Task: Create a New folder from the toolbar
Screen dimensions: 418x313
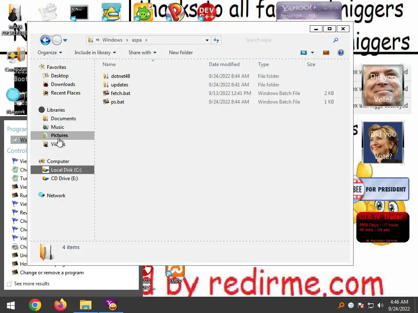Action: click(x=181, y=53)
